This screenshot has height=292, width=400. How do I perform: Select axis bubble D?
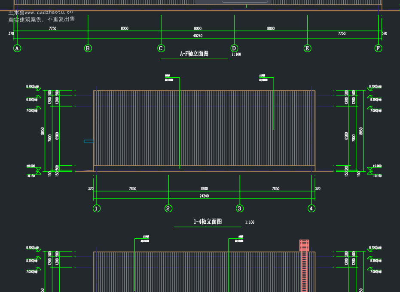pos(234,48)
